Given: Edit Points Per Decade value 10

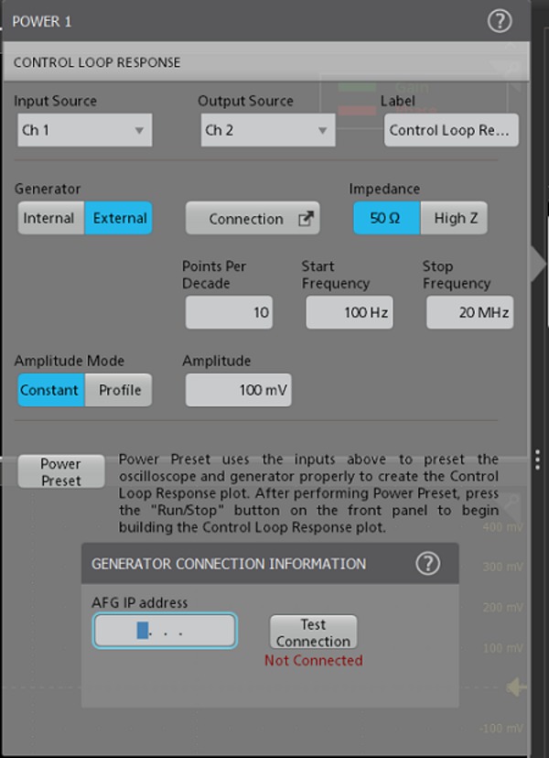Looking at the screenshot, I should point(229,312).
